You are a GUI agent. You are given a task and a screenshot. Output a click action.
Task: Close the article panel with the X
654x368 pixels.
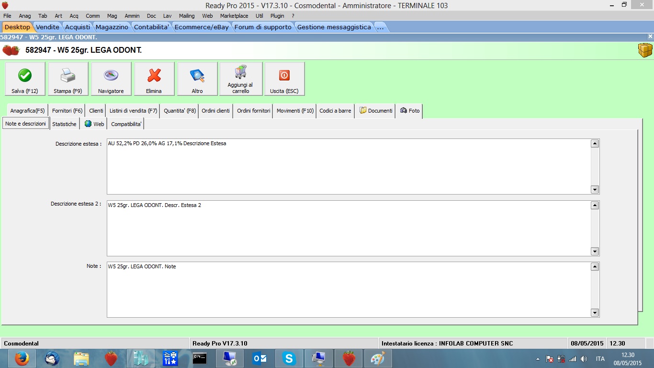650,36
